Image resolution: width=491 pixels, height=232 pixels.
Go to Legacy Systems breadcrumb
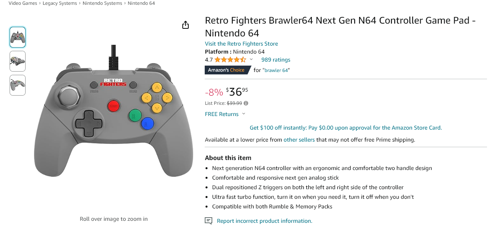pos(60,3)
